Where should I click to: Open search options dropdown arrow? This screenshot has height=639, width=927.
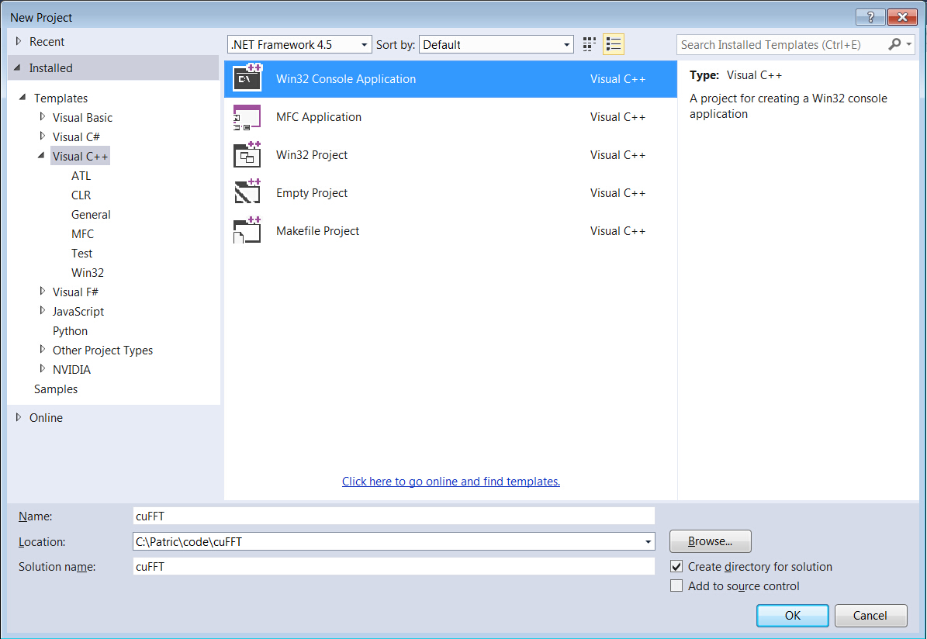(x=908, y=44)
